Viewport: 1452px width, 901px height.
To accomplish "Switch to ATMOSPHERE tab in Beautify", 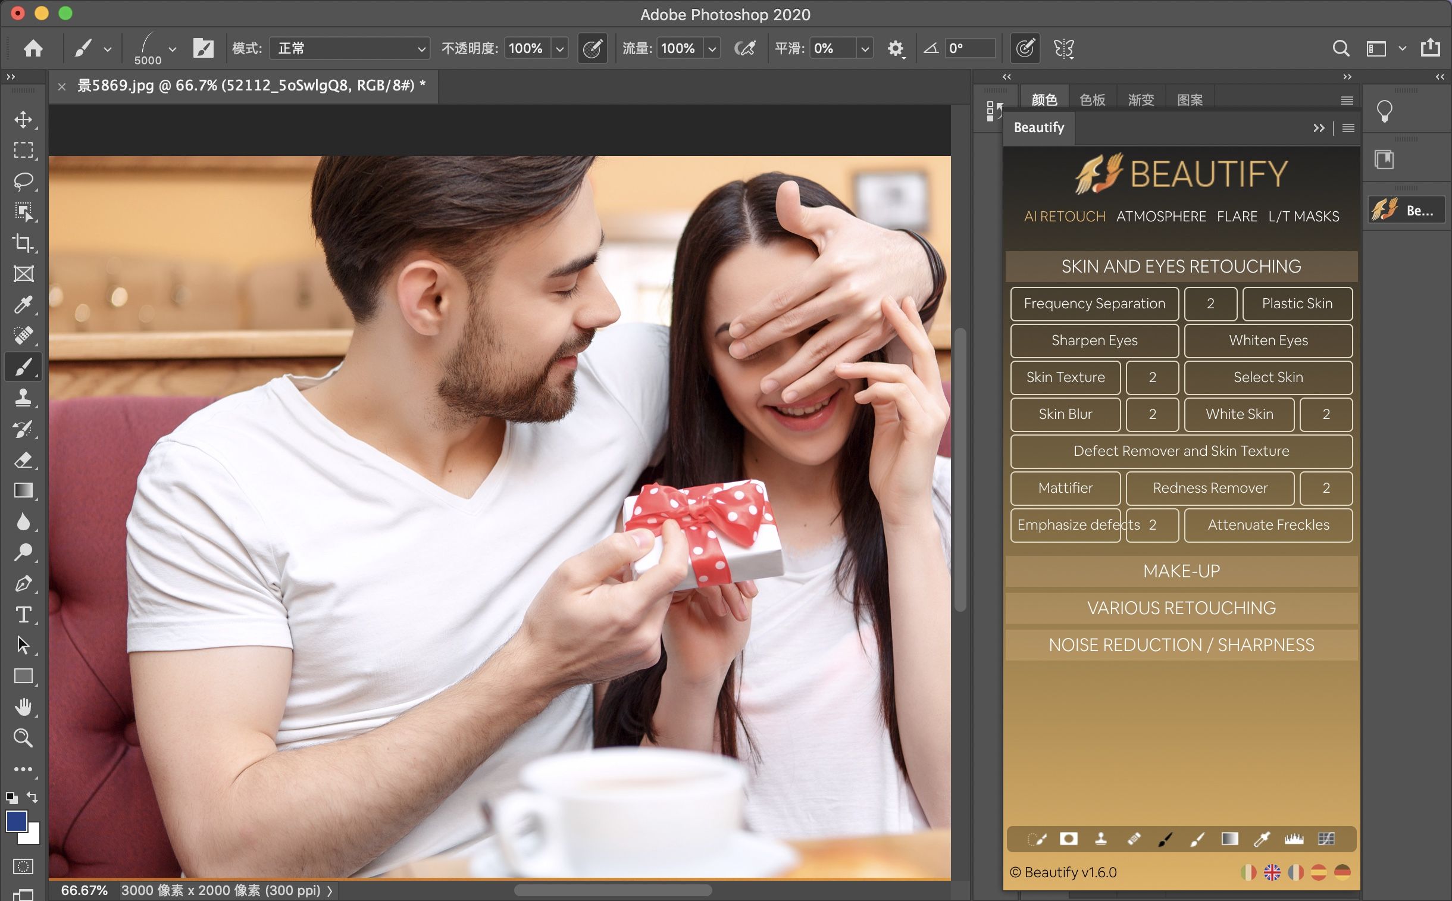I will (1159, 216).
